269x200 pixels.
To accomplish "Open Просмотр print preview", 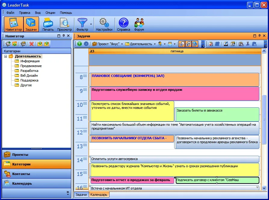I will point(64,24).
